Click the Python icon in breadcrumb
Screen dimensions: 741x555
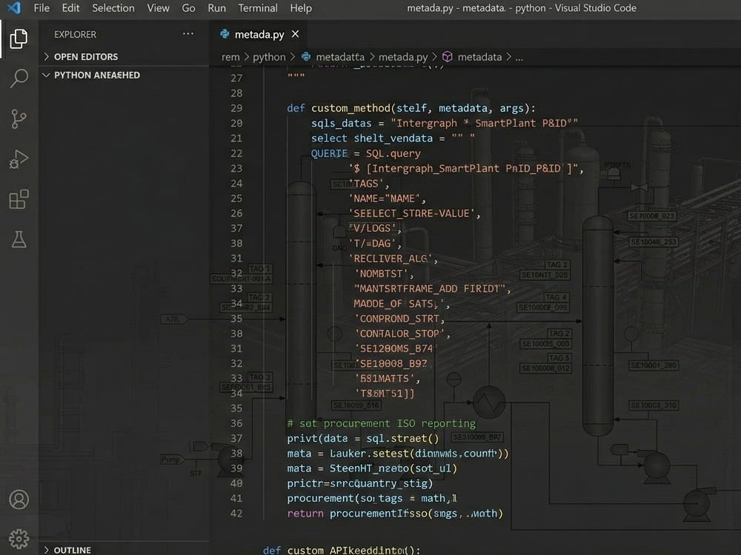306,57
